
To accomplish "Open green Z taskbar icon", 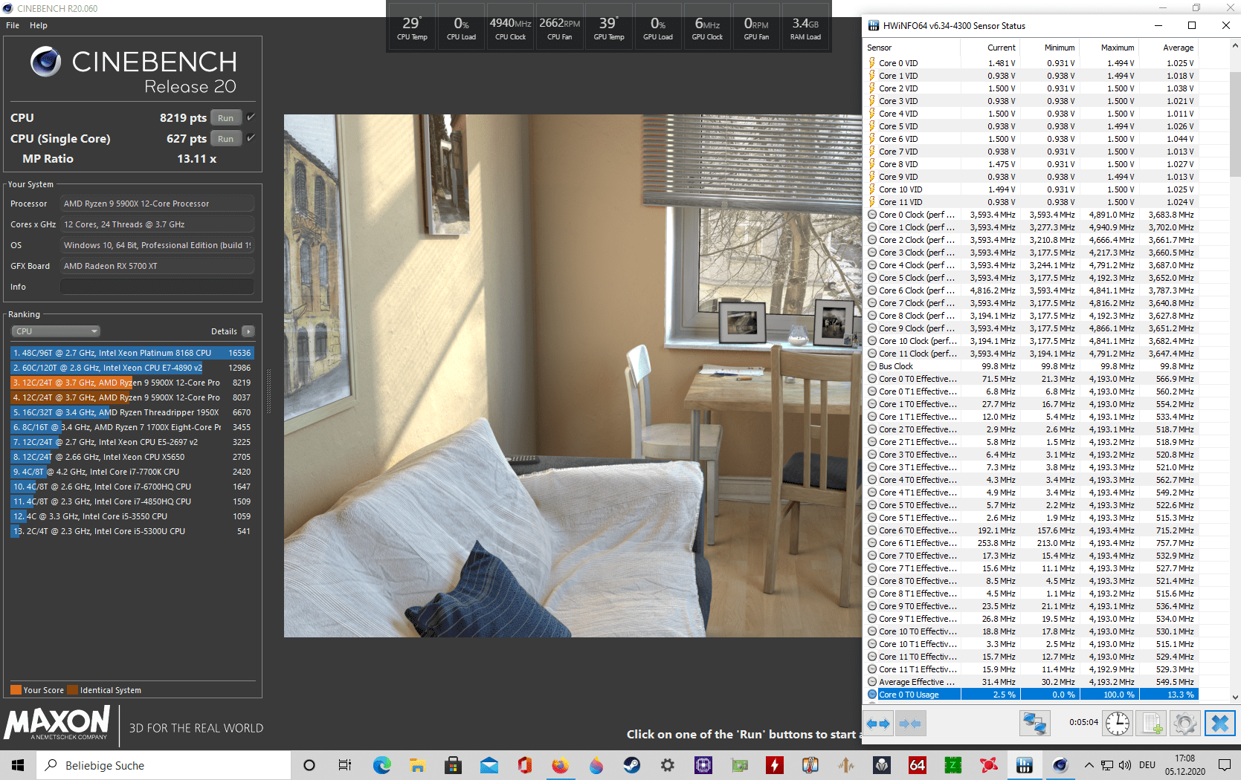I will (953, 765).
